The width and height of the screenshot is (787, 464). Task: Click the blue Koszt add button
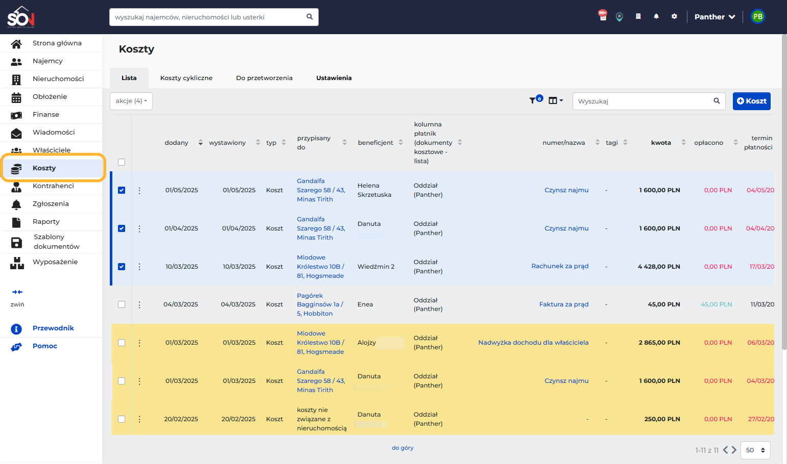(752, 101)
